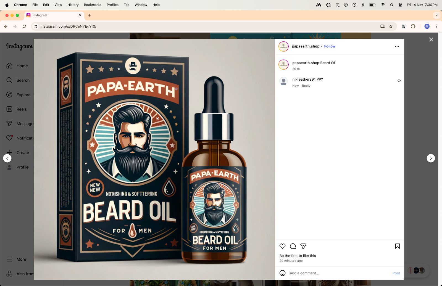This screenshot has width=442, height=286.
Task: Open Reels in Instagram sidebar
Action: click(x=17, y=109)
